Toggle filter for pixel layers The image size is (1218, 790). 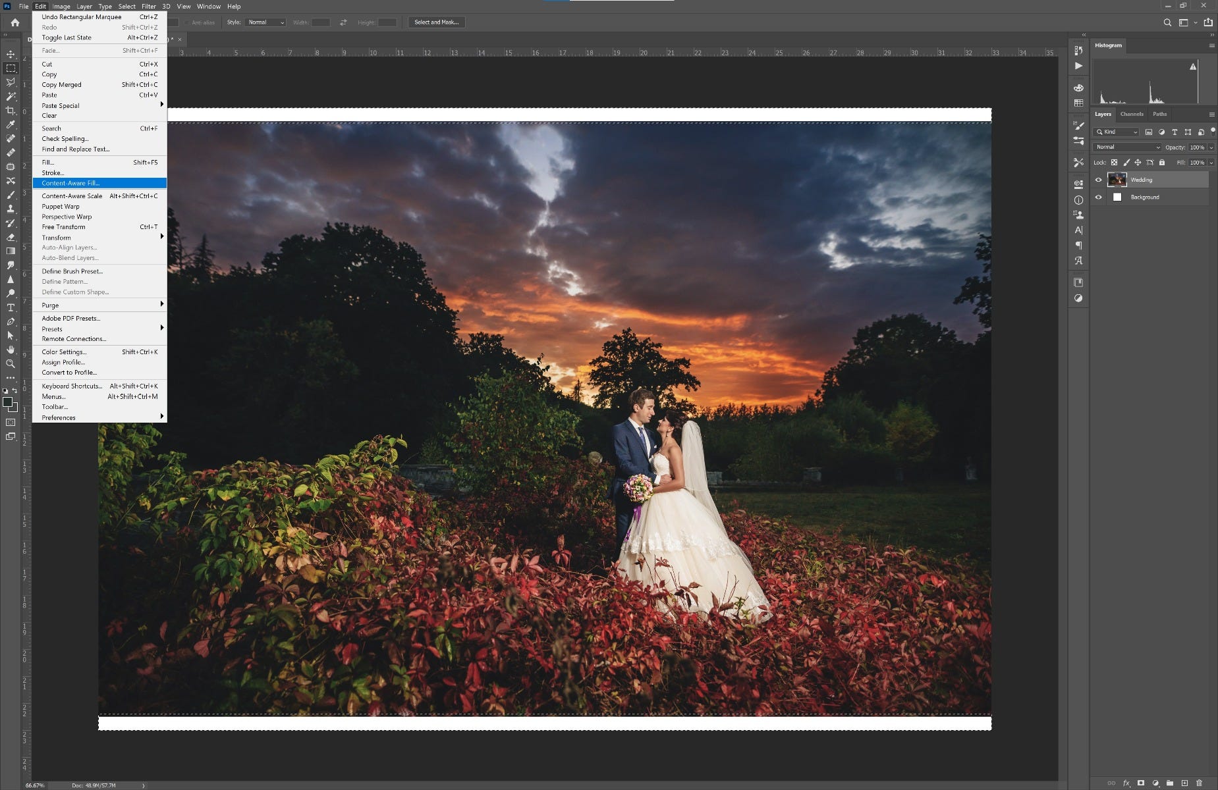tap(1149, 132)
